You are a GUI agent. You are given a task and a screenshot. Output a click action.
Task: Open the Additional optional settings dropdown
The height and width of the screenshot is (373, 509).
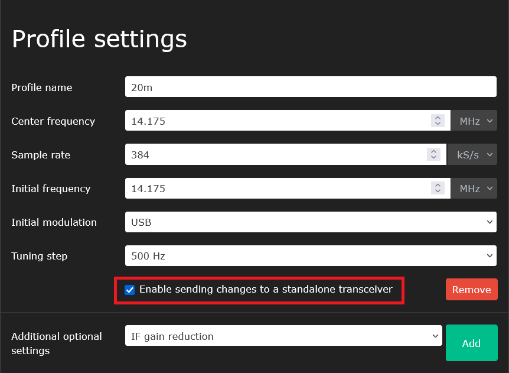(283, 336)
